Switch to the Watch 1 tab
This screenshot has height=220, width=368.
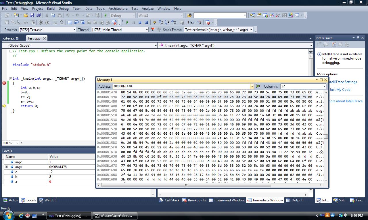coord(48,200)
